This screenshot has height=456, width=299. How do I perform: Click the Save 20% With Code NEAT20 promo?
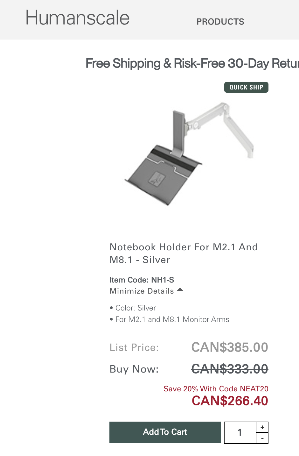(216, 389)
